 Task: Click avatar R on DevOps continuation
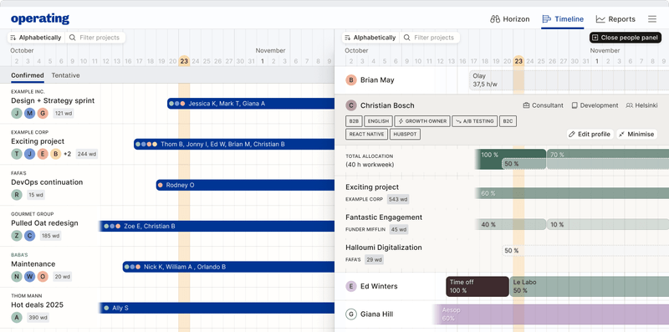coord(17,195)
